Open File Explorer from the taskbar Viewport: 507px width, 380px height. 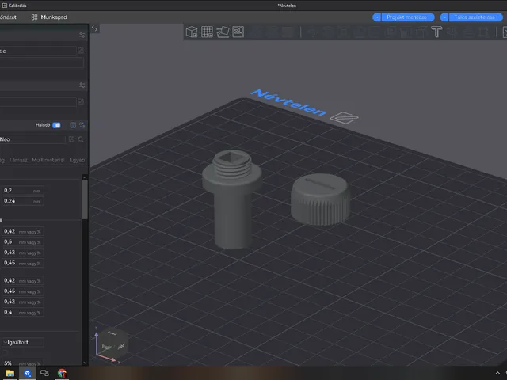10,373
